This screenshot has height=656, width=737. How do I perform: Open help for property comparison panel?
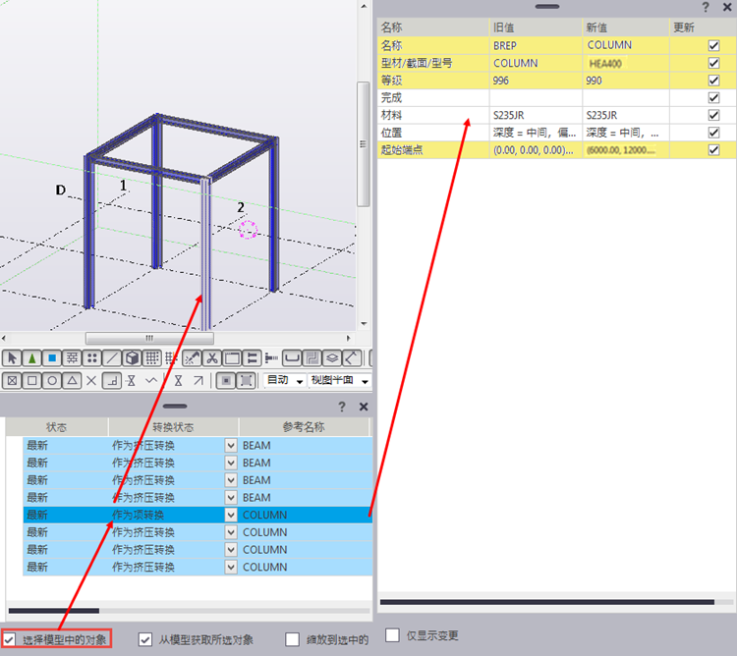click(x=705, y=7)
